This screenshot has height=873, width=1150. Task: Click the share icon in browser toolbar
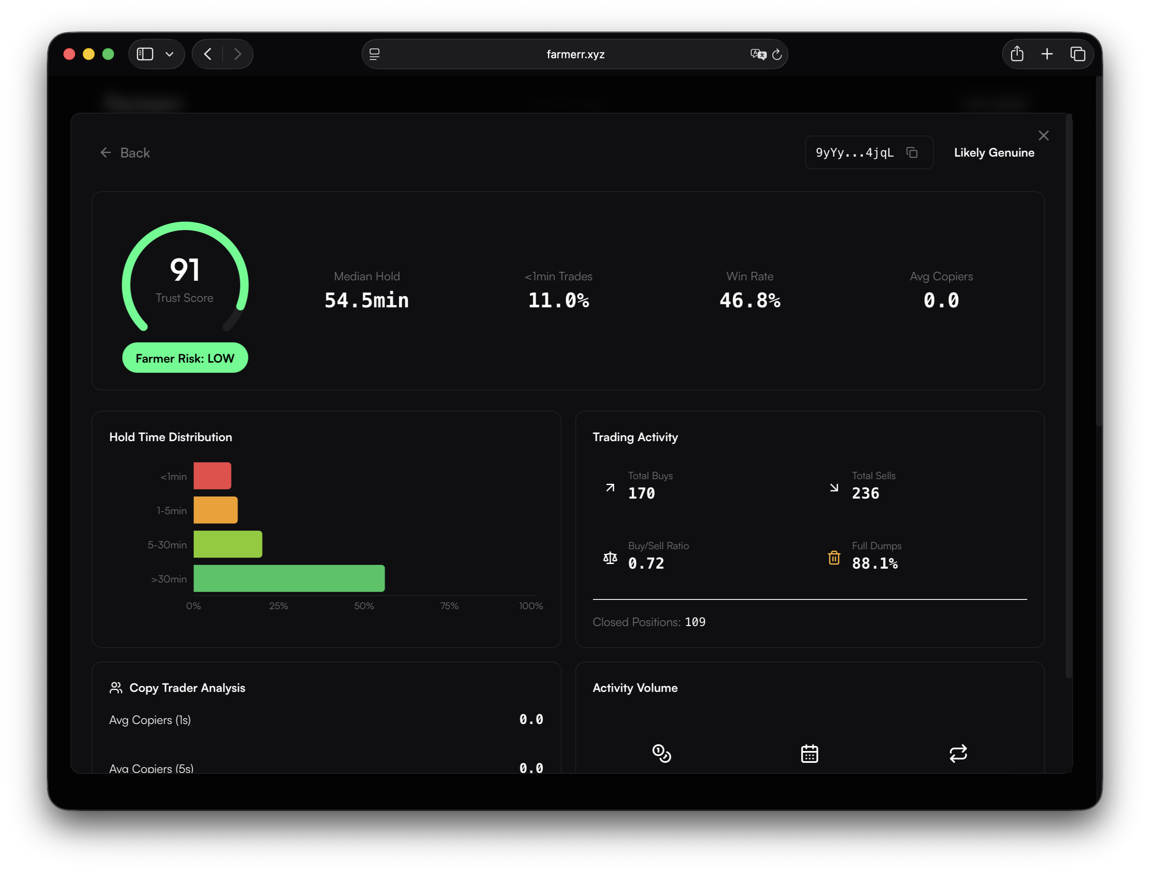(x=1017, y=54)
